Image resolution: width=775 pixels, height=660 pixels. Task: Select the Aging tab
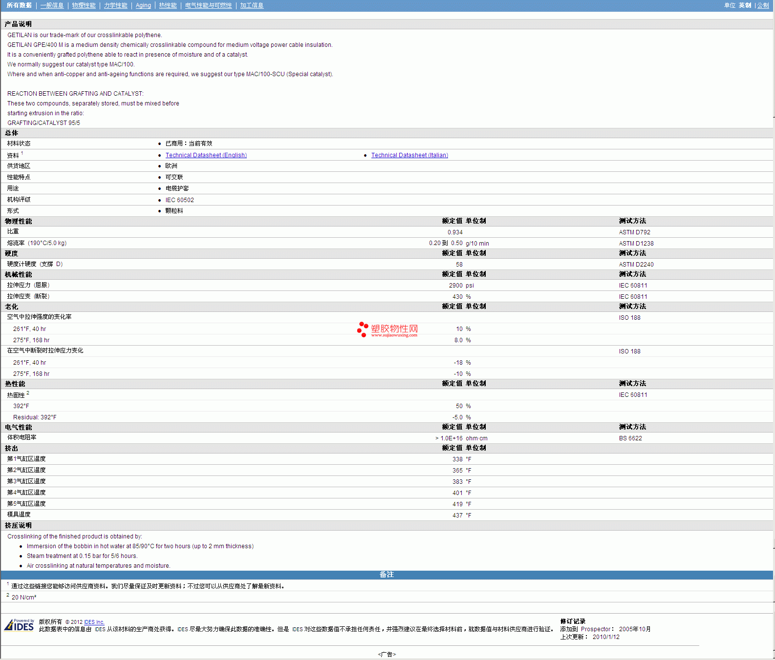click(x=143, y=5)
